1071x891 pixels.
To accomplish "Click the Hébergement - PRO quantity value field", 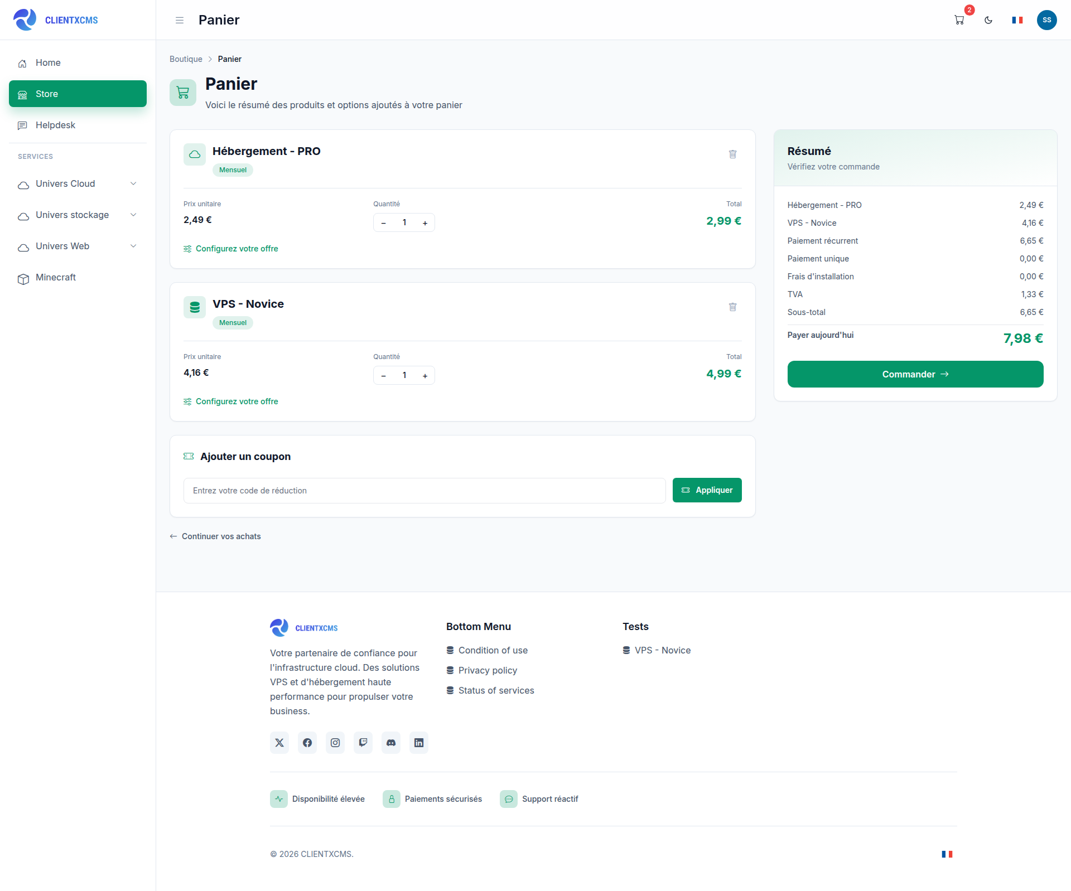I will 404,223.
